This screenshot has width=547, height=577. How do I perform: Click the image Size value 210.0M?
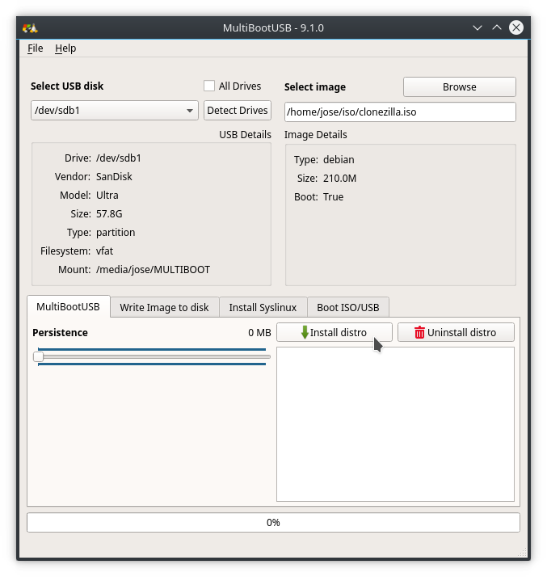pos(340,179)
